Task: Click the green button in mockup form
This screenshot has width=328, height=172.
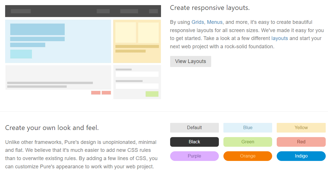Action: pyautogui.click(x=152, y=94)
